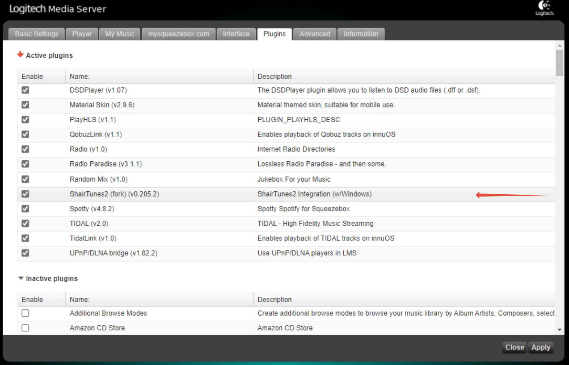Click the DSDPlayer (v1.07) name
Image resolution: width=569 pixels, height=365 pixels.
pos(98,90)
